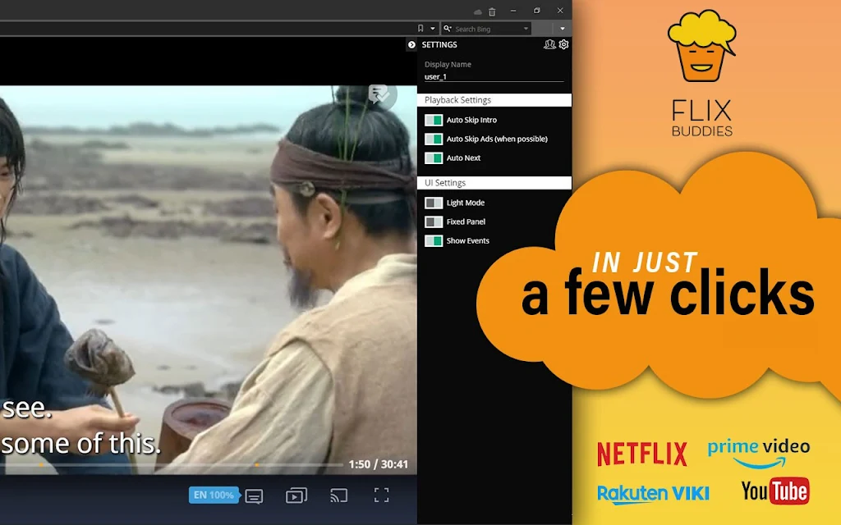Click the UI Settings section header
This screenshot has height=525, width=841.
494,183
